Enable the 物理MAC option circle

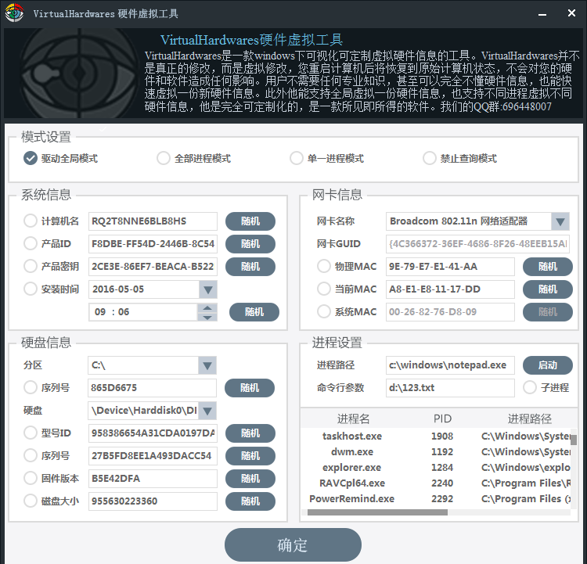click(x=324, y=267)
